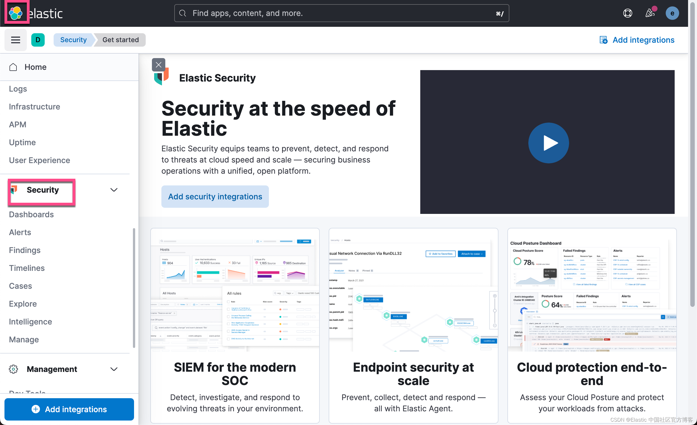Open the D space selector avatar
Image resolution: width=697 pixels, height=425 pixels.
38,40
